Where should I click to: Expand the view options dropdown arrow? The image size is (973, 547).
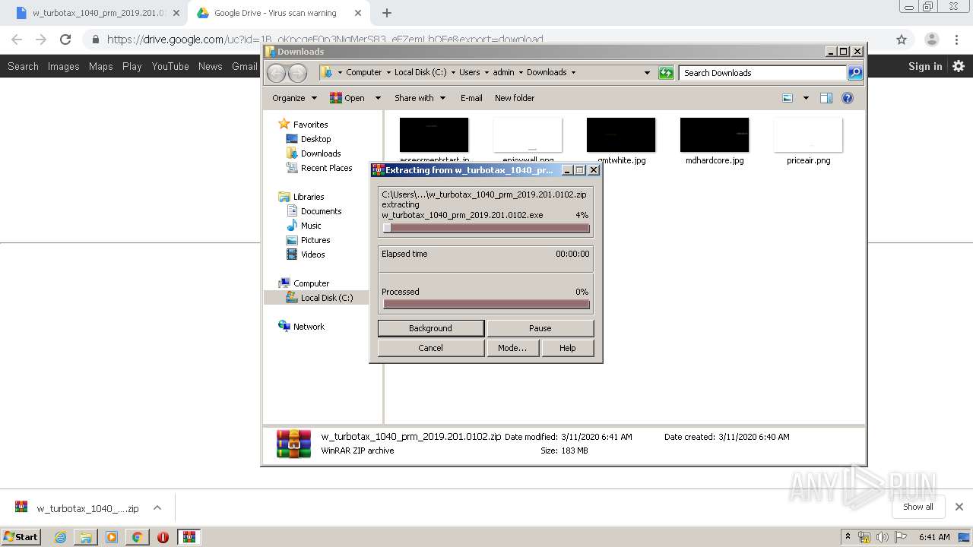806,98
